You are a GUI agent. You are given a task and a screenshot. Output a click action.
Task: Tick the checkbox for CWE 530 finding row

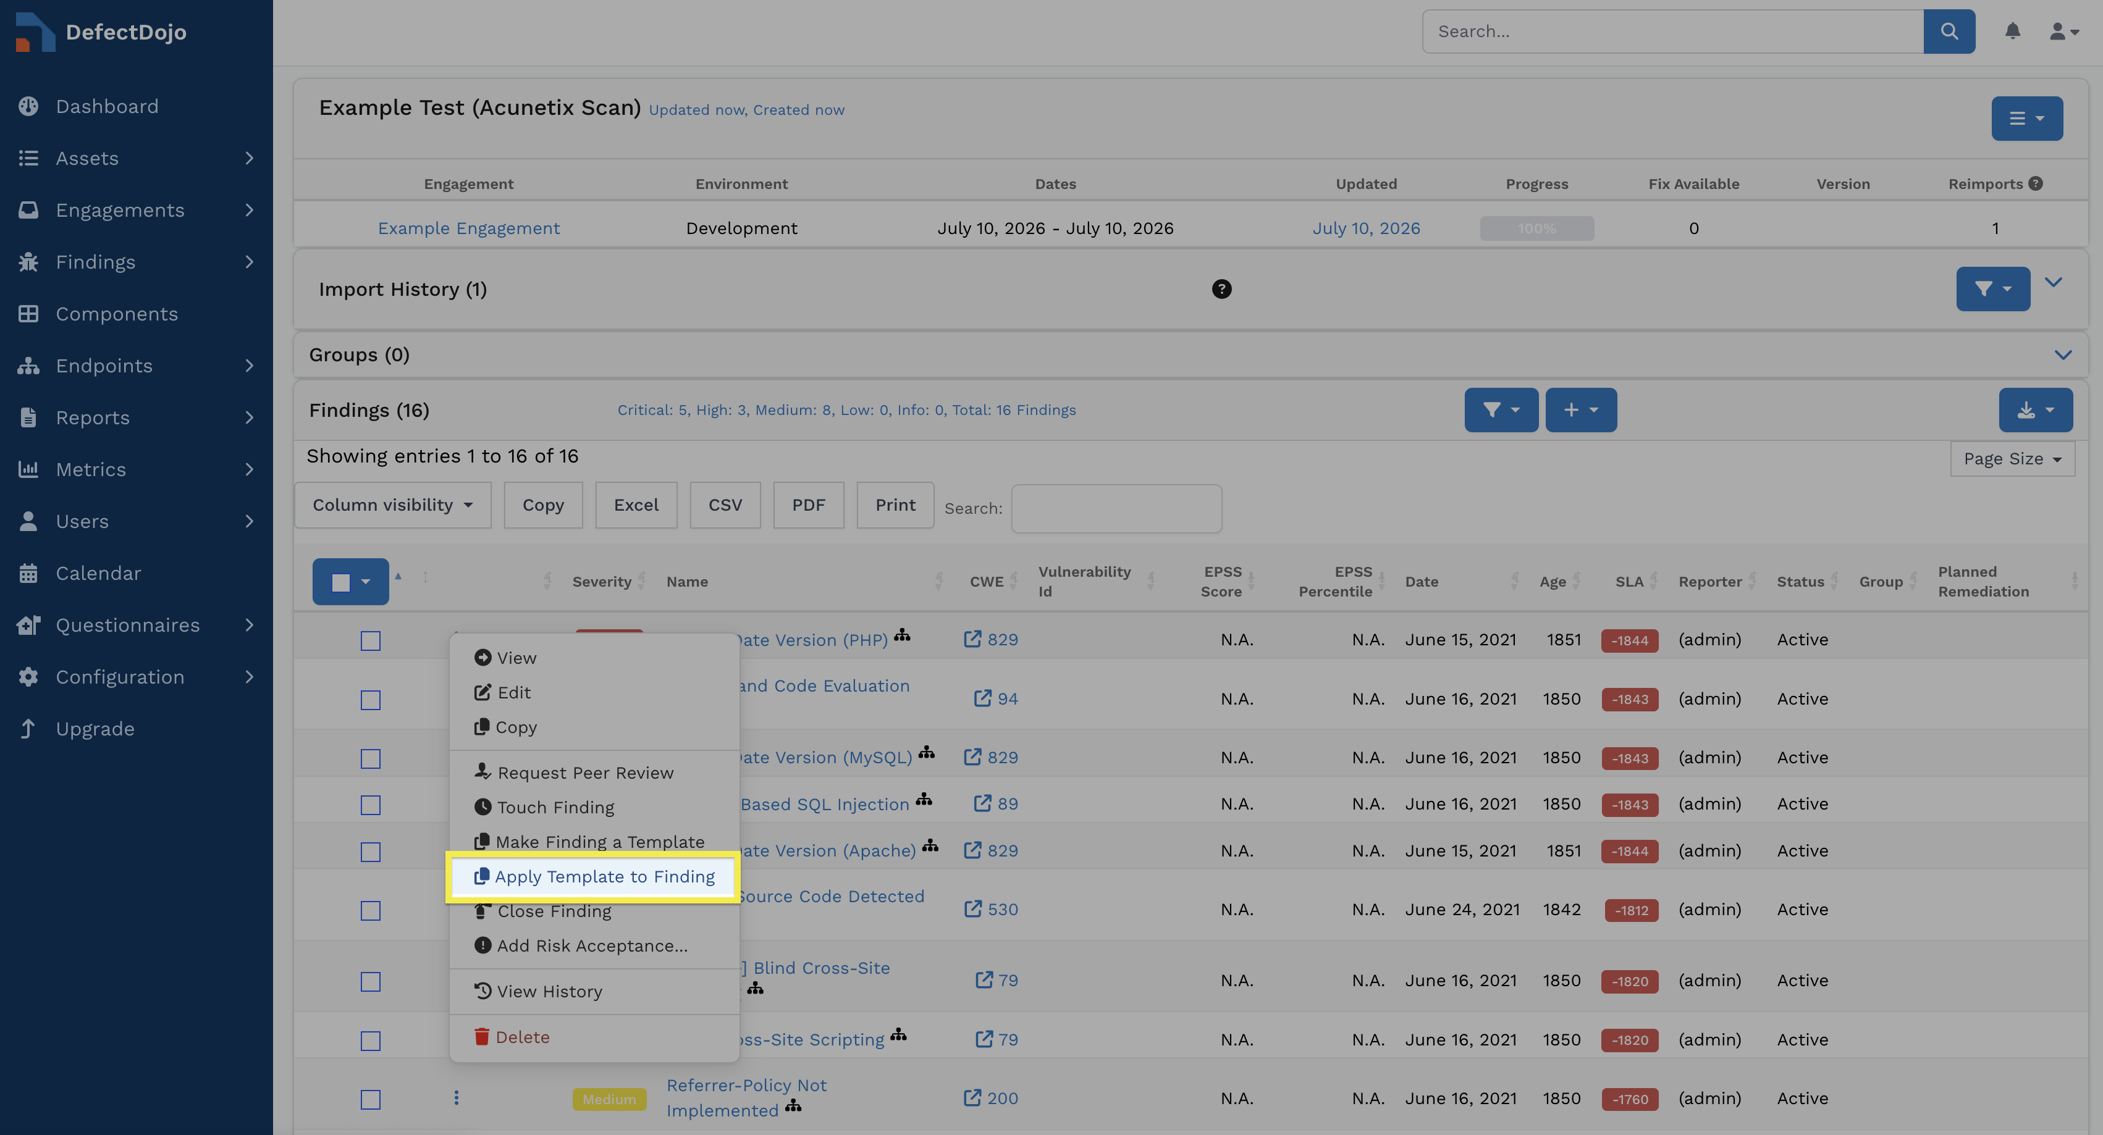pyautogui.click(x=371, y=911)
